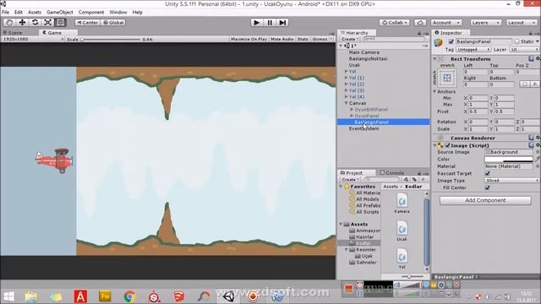Open the Collab dropdown
Image resolution: width=541 pixels, height=304 pixels.
(x=395, y=23)
